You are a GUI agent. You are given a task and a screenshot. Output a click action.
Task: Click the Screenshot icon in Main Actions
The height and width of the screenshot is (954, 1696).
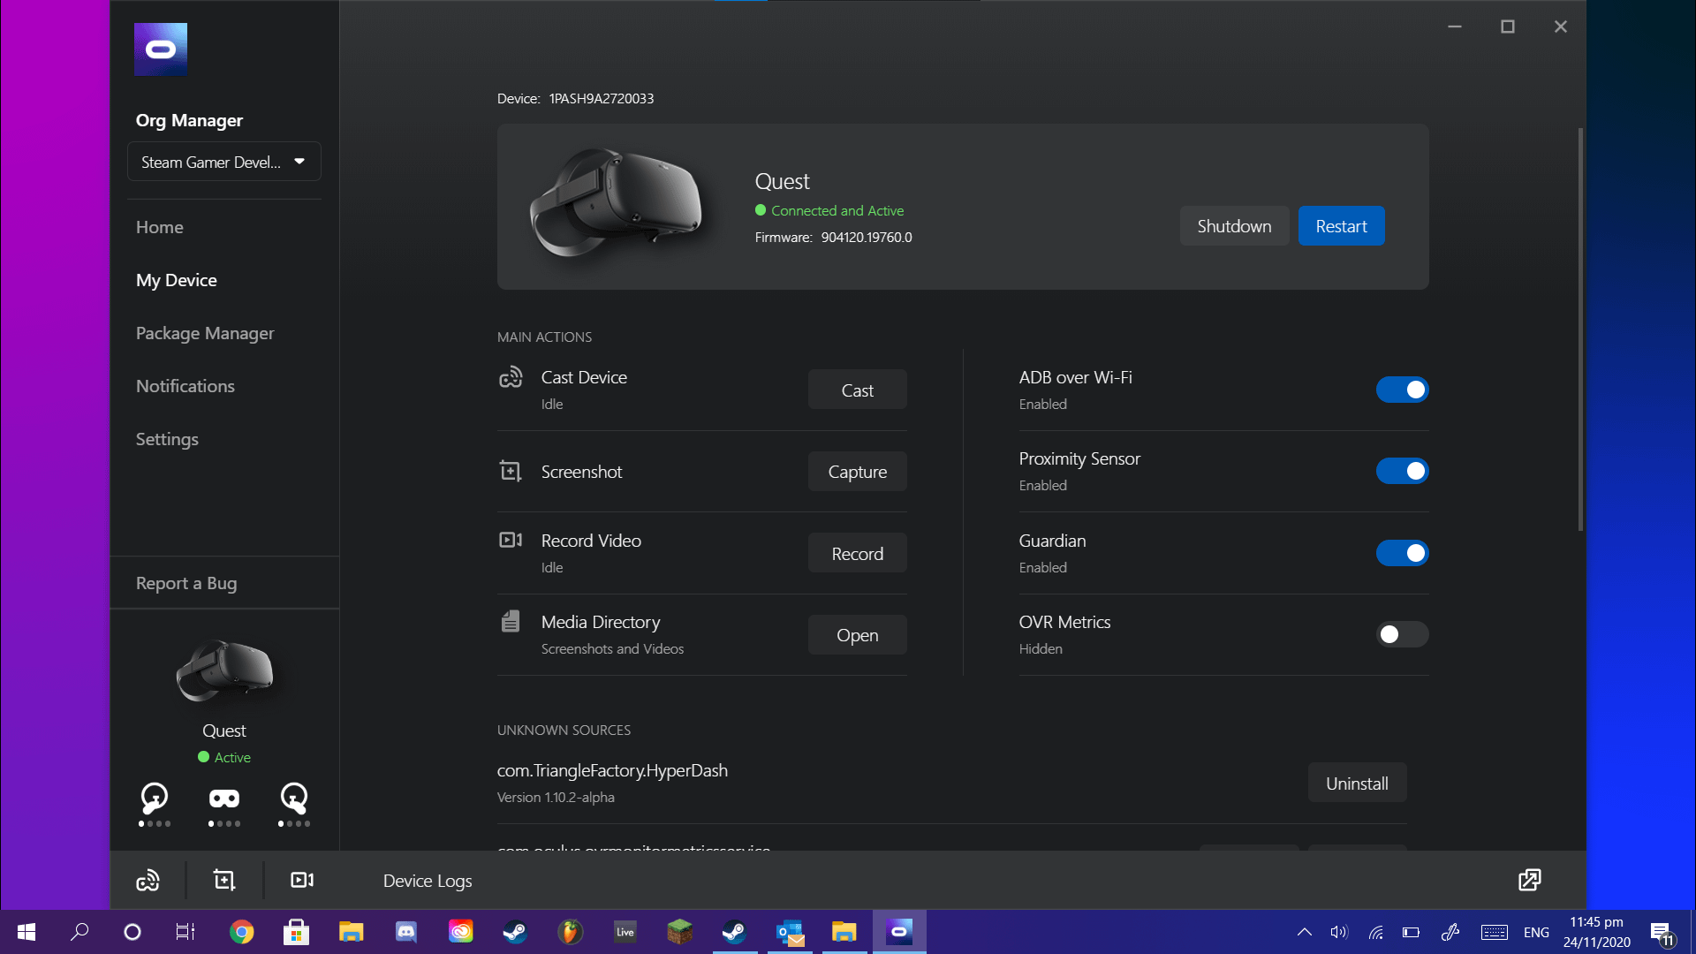511,472
